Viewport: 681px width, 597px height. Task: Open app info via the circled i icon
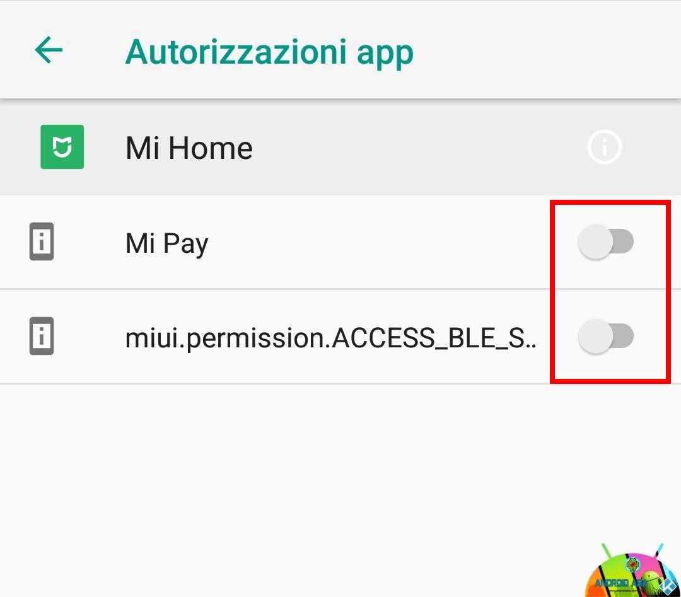tap(605, 147)
